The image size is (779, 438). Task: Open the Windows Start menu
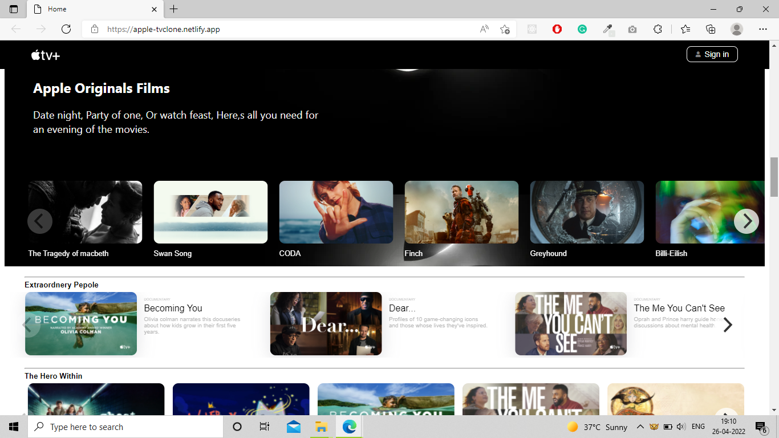tap(14, 427)
